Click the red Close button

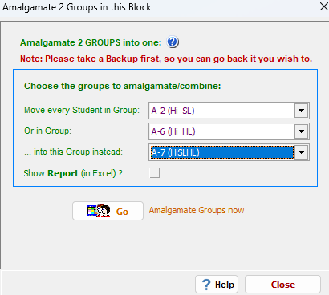(x=282, y=285)
